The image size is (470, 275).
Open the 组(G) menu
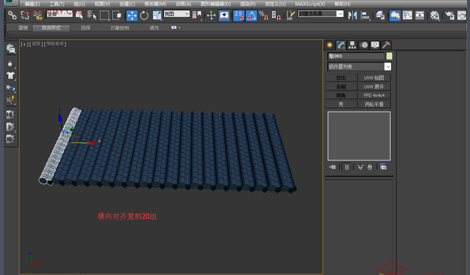tap(80, 4)
